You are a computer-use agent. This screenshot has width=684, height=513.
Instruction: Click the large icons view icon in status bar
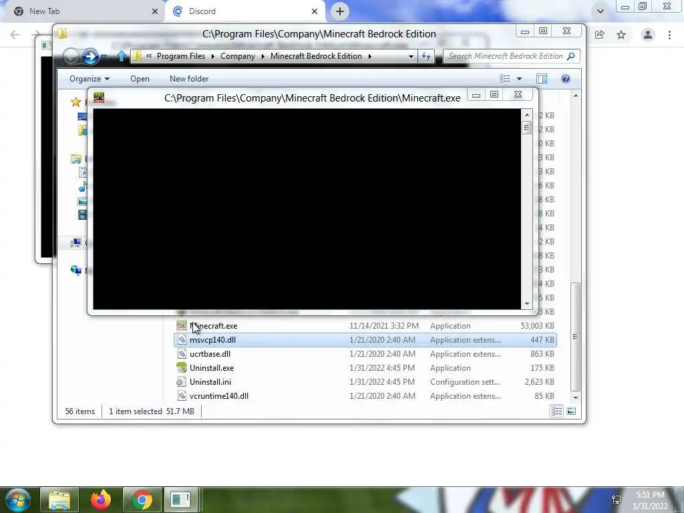pyautogui.click(x=571, y=411)
